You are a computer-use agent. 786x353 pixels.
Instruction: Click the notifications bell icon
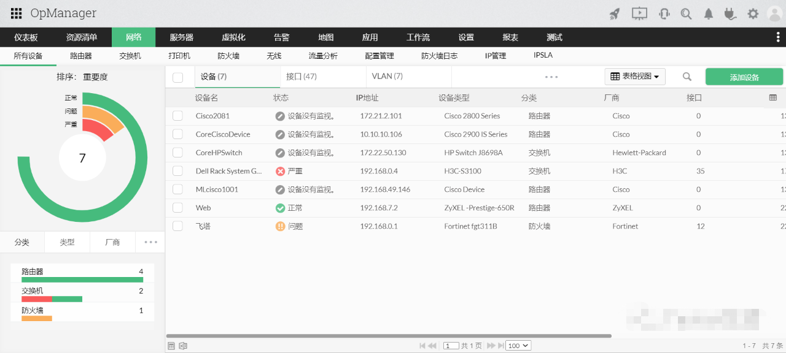(x=708, y=13)
